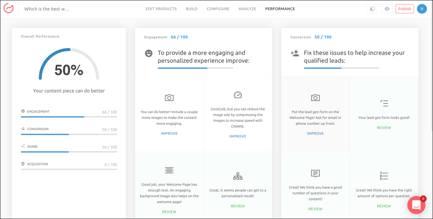Switch to the Edit Products tab

coord(161,9)
